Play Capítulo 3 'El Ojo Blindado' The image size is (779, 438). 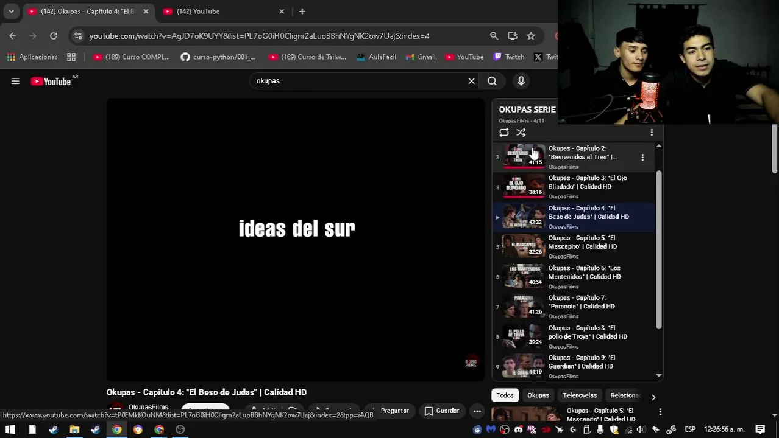(573, 187)
